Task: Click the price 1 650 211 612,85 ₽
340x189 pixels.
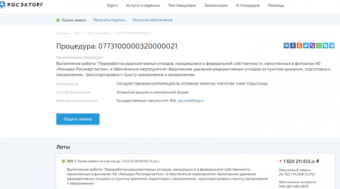Action: point(301,161)
